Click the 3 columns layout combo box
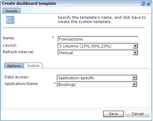This screenshot has width=153, height=121. (x=98, y=46)
